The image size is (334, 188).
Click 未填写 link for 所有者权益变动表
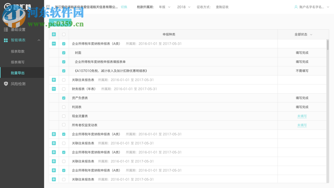(x=302, y=125)
